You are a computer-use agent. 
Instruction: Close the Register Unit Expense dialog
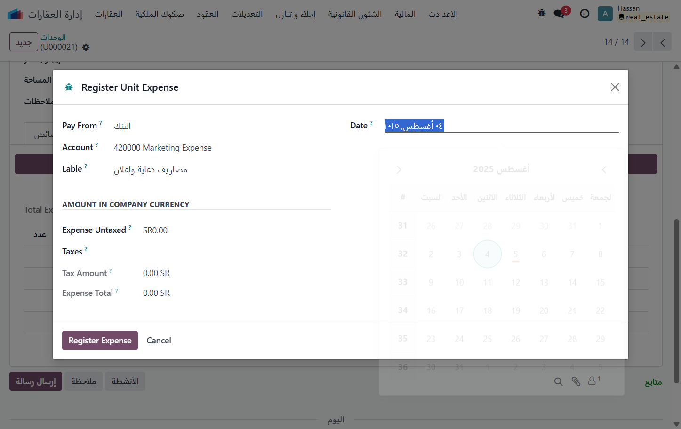click(x=615, y=87)
